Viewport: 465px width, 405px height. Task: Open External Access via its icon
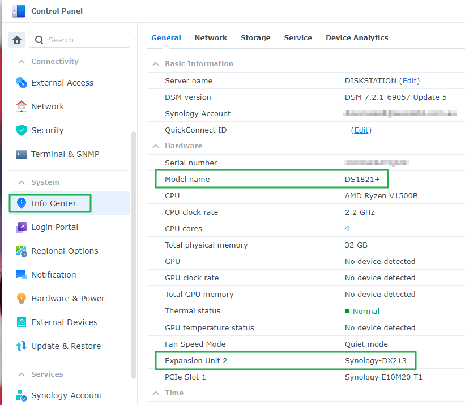pos(22,83)
